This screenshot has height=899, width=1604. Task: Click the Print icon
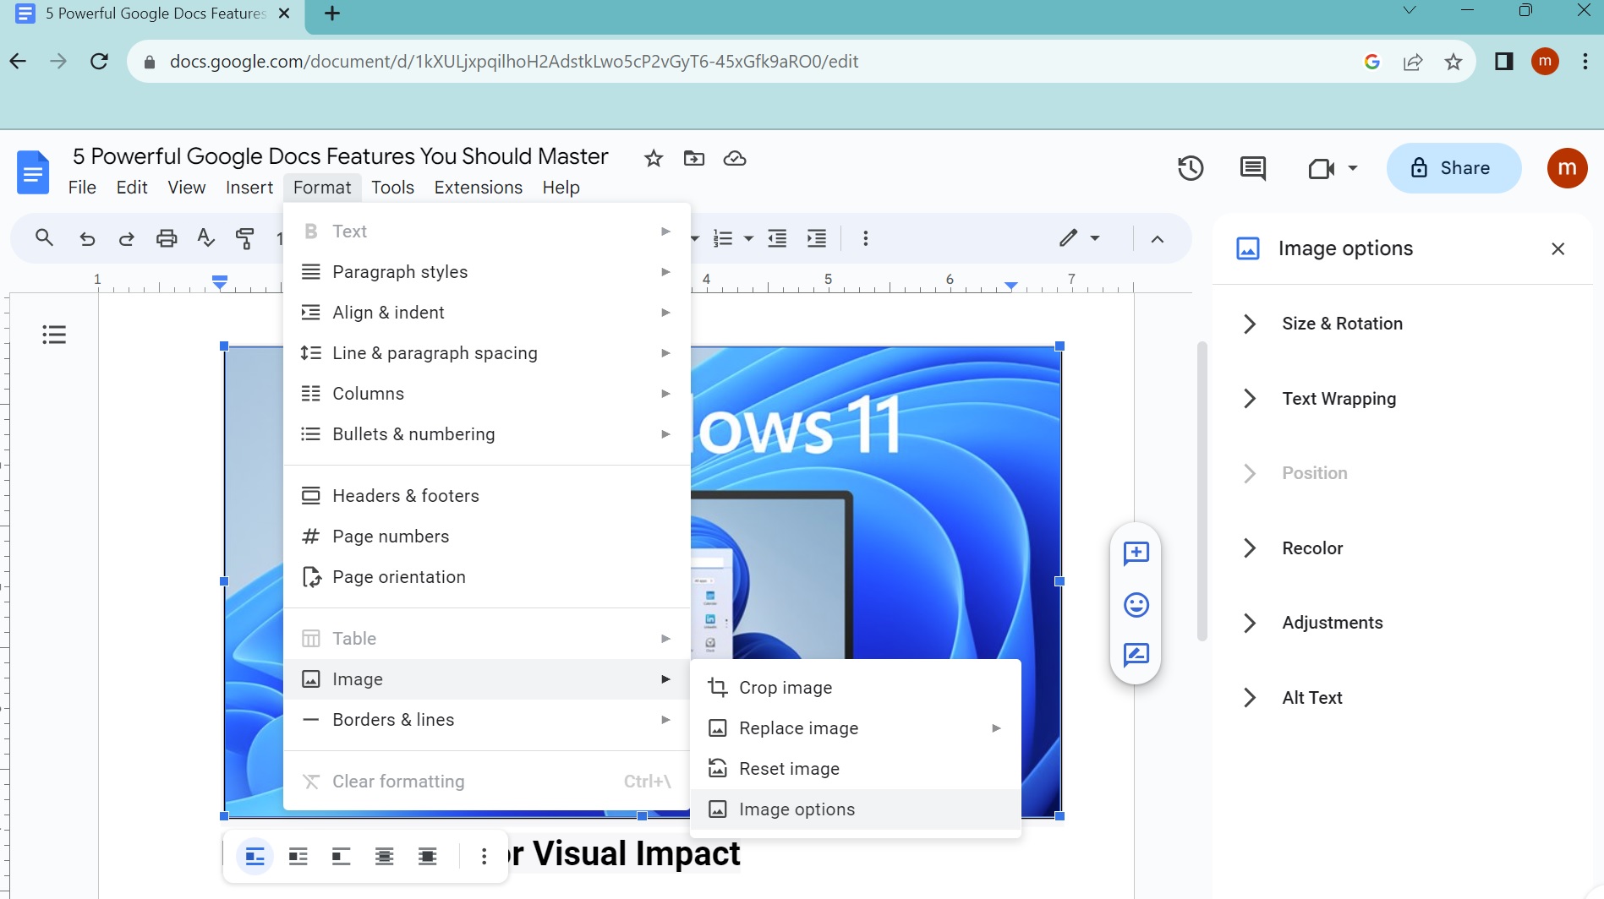coord(167,238)
